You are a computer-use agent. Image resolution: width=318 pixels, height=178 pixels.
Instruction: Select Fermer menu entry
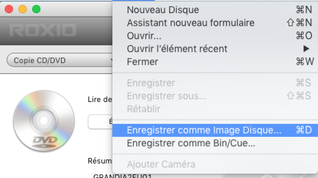[x=215, y=61]
